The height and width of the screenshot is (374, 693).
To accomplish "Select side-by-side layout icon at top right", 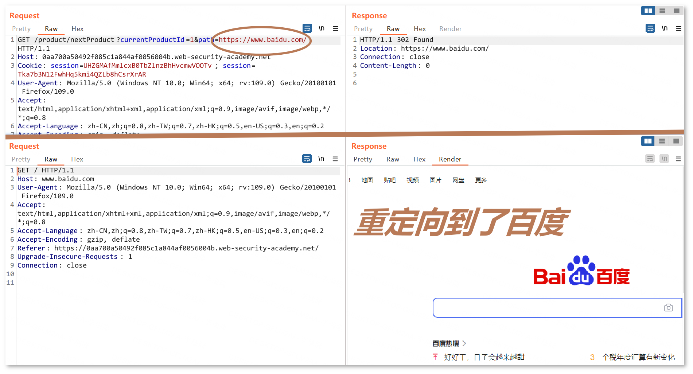I will [648, 11].
